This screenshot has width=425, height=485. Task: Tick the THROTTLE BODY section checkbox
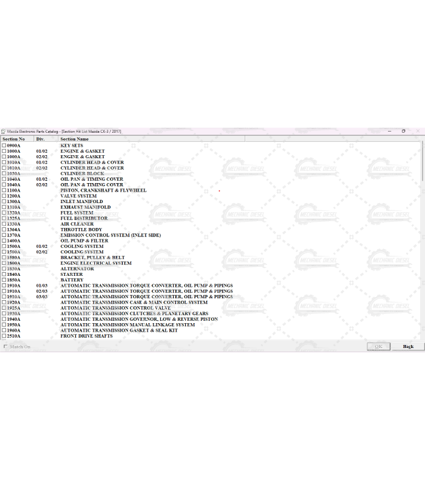click(x=4, y=230)
